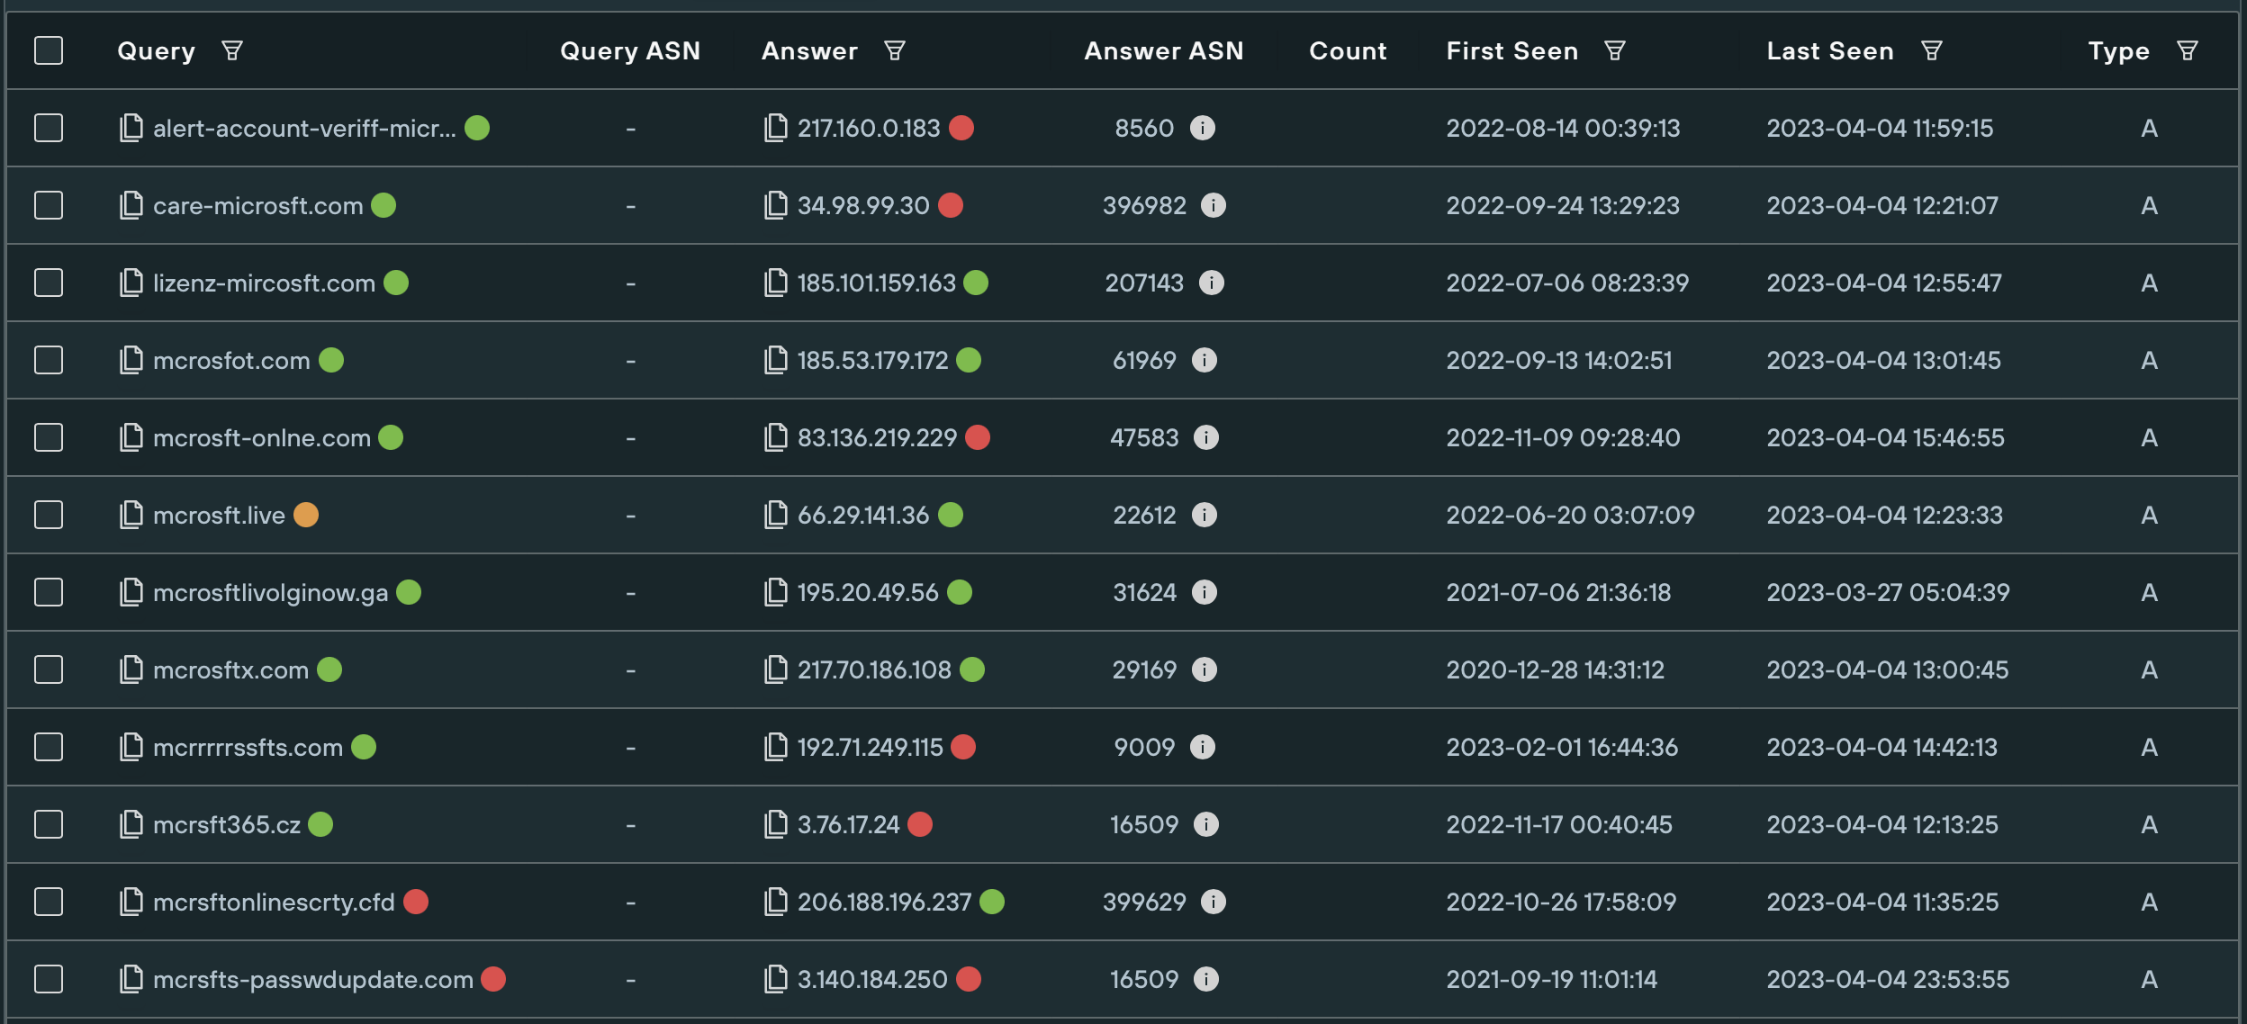Open the IP address 66.29.141.36

click(x=864, y=515)
